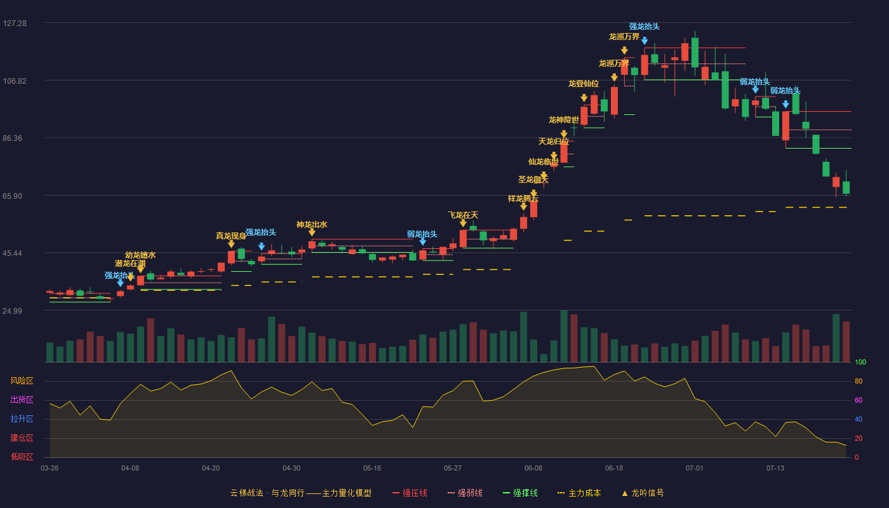This screenshot has width=889, height=508.
Task: Click the 04-30 date axis label
Action: [291, 468]
